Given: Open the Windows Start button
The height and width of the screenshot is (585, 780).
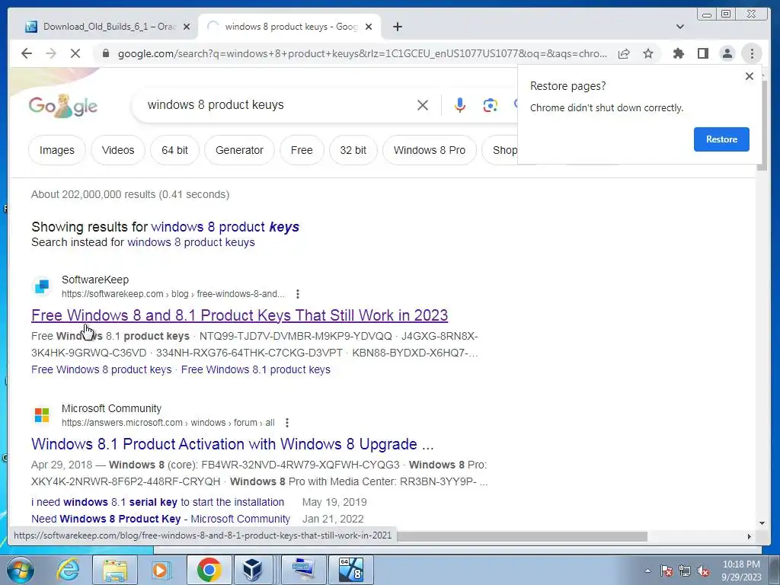Looking at the screenshot, I should [21, 570].
